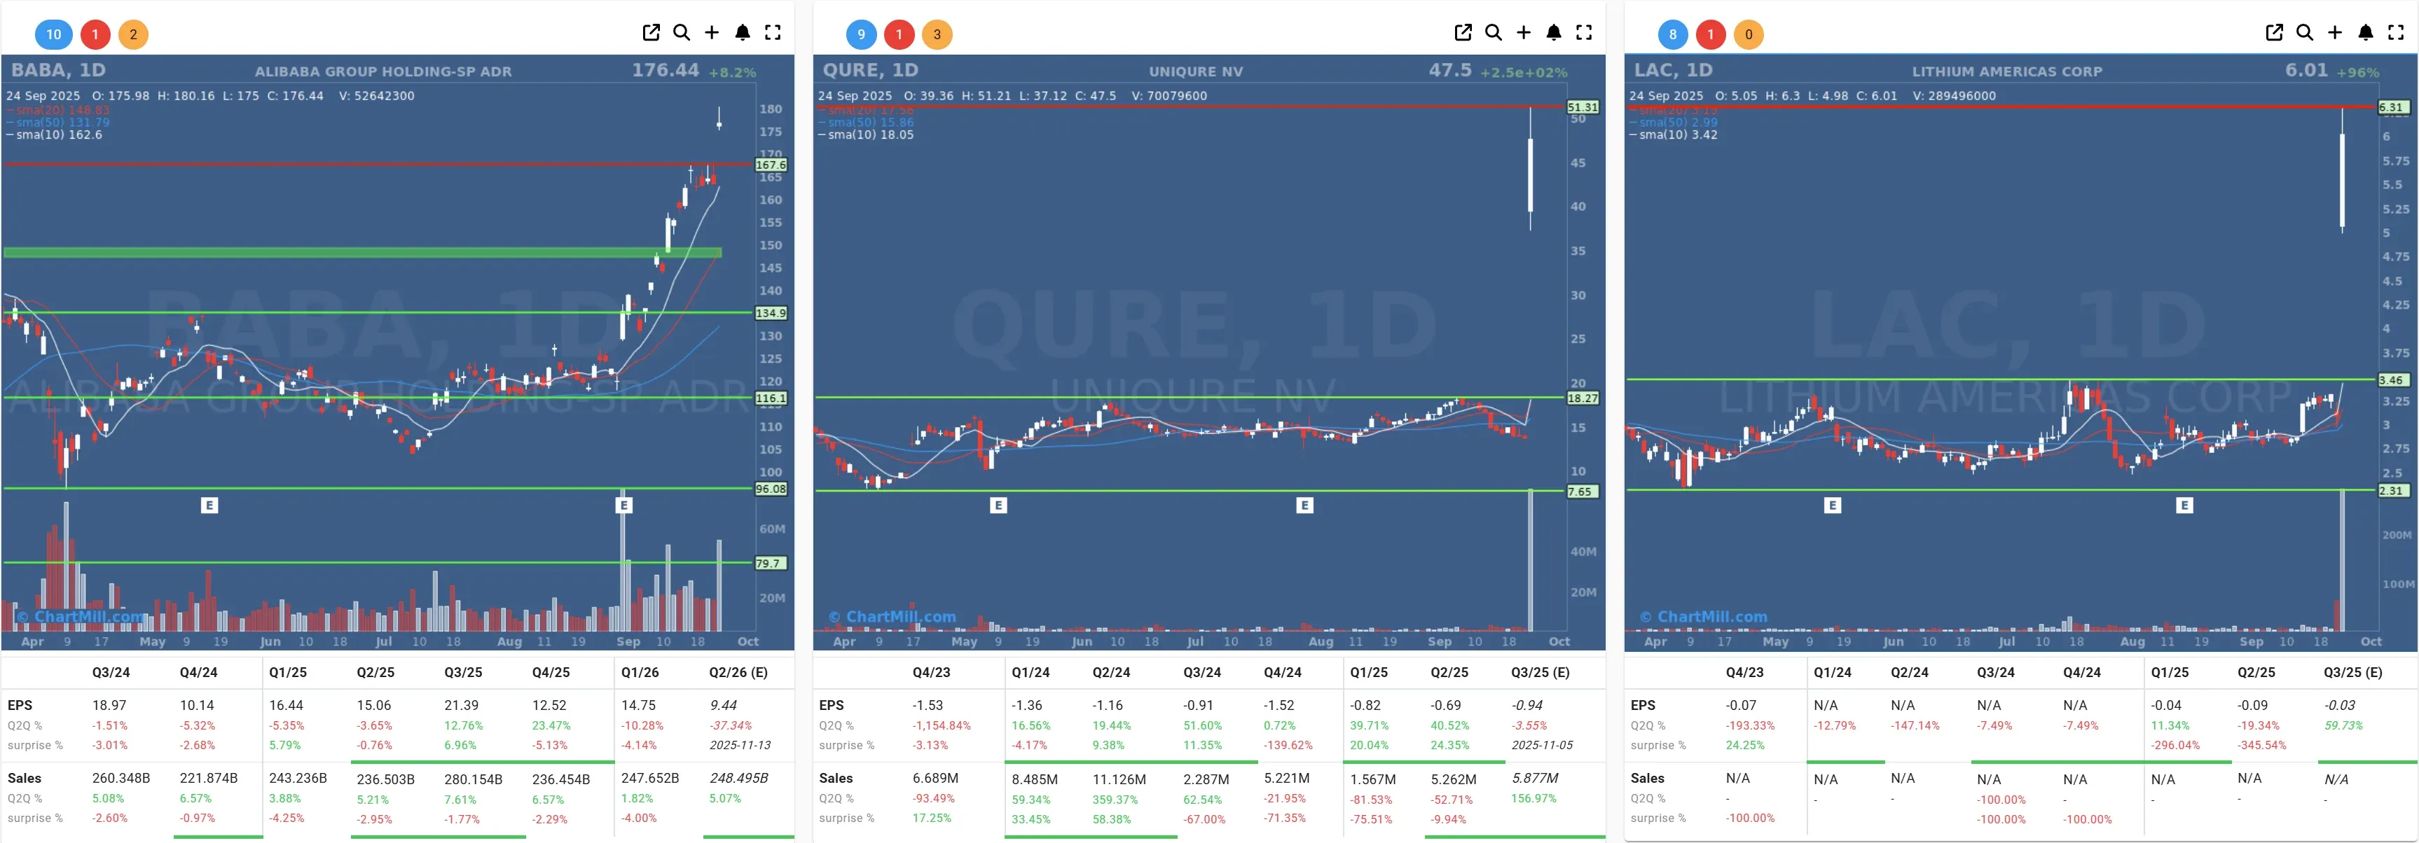The width and height of the screenshot is (2419, 843).
Task: Click September earnings E marker on BABA chart
Action: click(623, 505)
